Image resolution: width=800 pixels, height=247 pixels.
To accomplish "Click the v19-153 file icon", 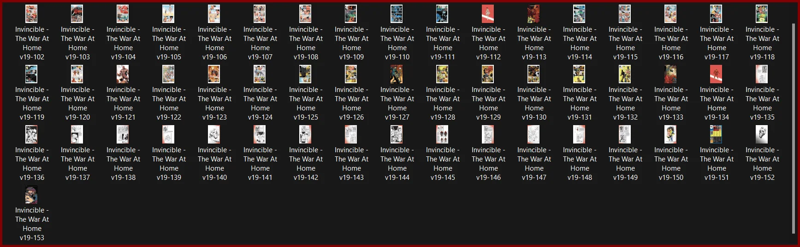I will pyautogui.click(x=31, y=195).
